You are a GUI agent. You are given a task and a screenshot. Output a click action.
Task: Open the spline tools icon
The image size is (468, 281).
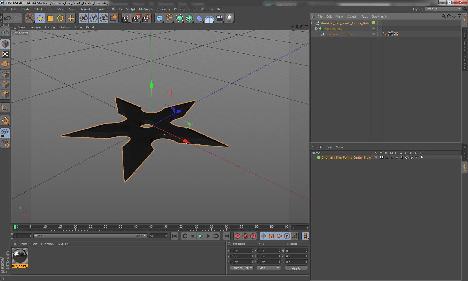pos(169,18)
